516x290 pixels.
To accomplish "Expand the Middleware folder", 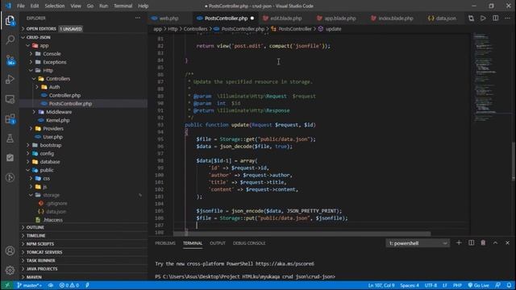I will 84,112.
